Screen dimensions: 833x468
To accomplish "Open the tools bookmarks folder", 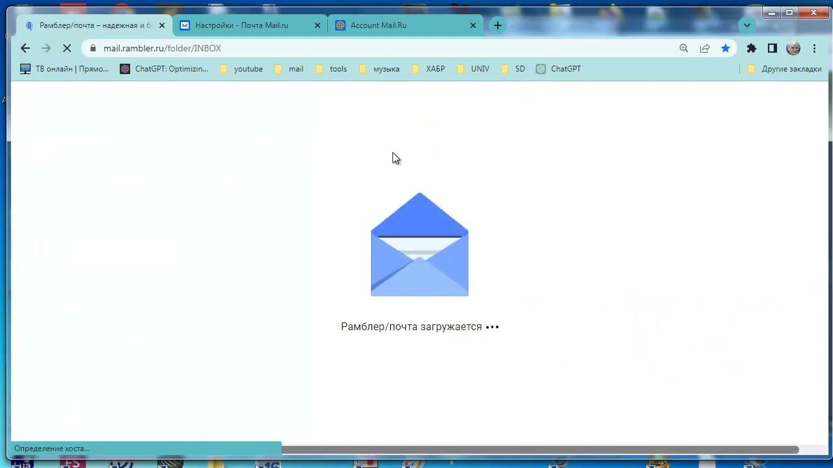I will point(331,69).
